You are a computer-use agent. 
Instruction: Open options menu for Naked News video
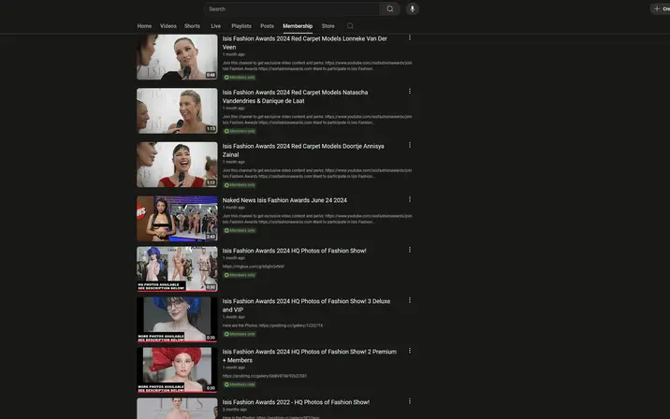tap(409, 199)
